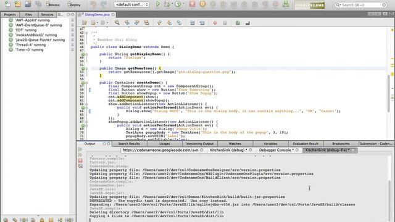Viewport: 395px width, 222px height.
Task: Switch to the Projects tab
Action: (10, 15)
